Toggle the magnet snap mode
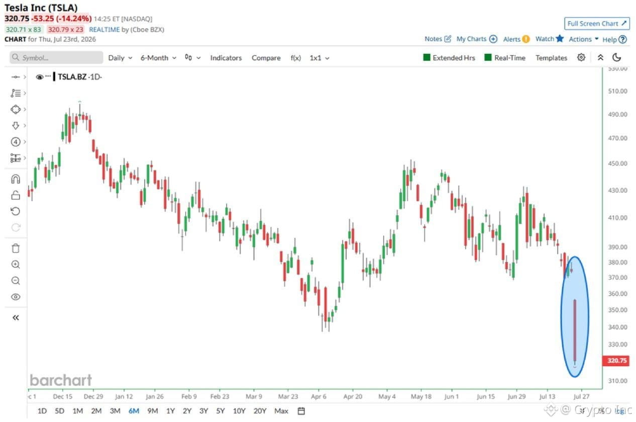 (x=15, y=179)
